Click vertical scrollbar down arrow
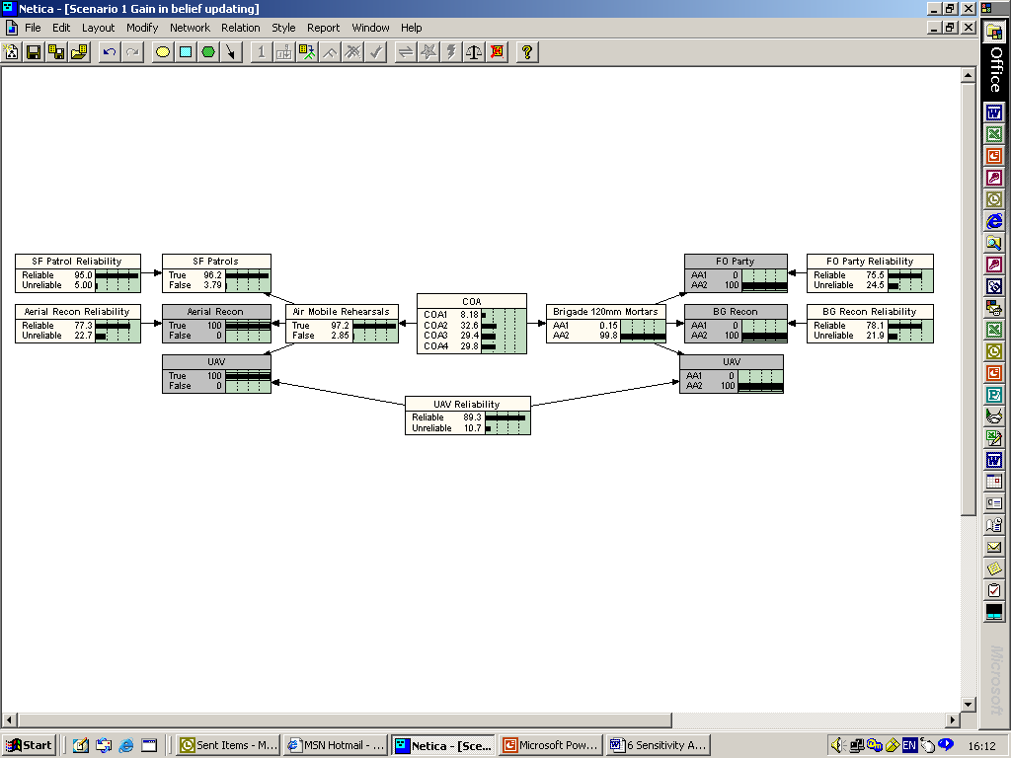The width and height of the screenshot is (1011, 758). 968,704
